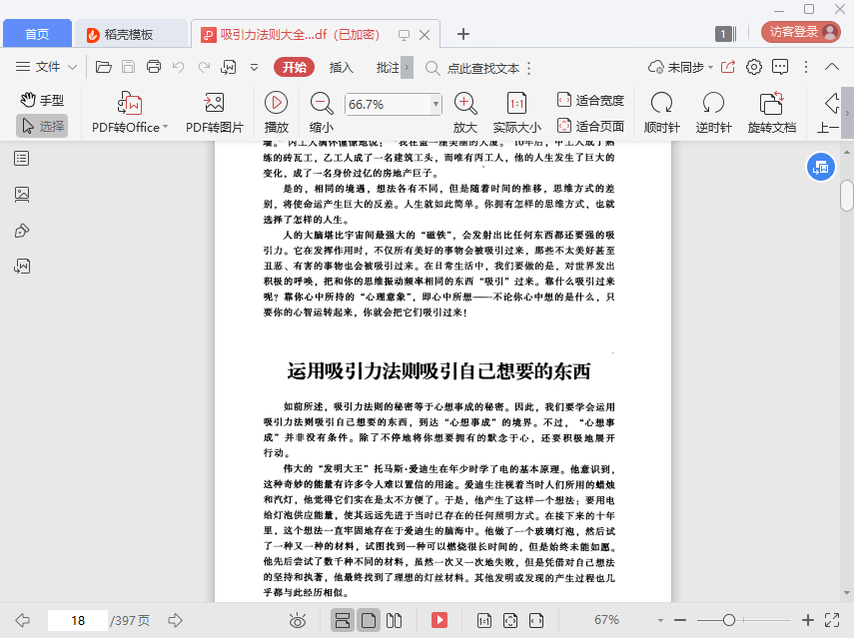Viewport: 854px width, 638px height.
Task: Choose 适合宽度 fit width
Action: click(x=590, y=100)
